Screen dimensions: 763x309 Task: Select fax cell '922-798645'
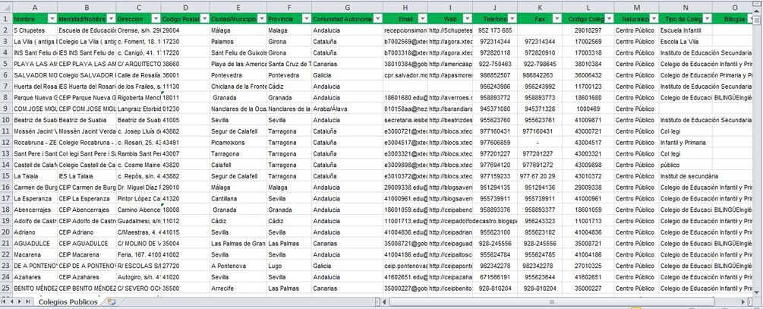540,64
